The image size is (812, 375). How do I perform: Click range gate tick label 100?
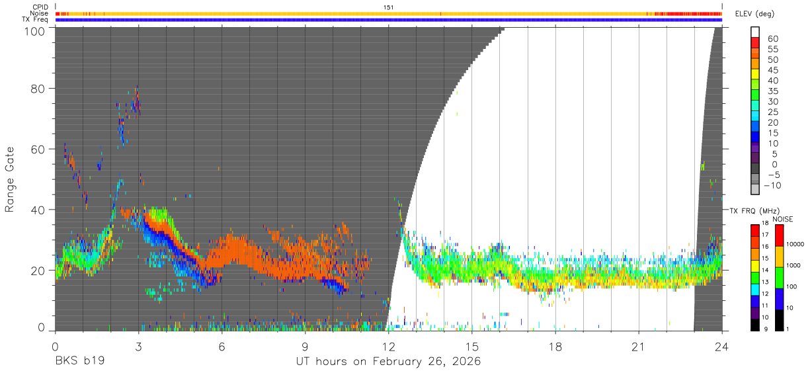point(33,31)
